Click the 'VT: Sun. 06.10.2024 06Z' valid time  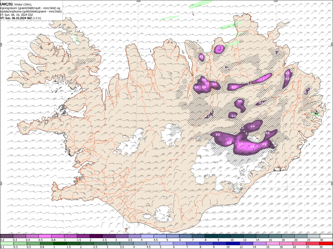(x=16, y=18)
